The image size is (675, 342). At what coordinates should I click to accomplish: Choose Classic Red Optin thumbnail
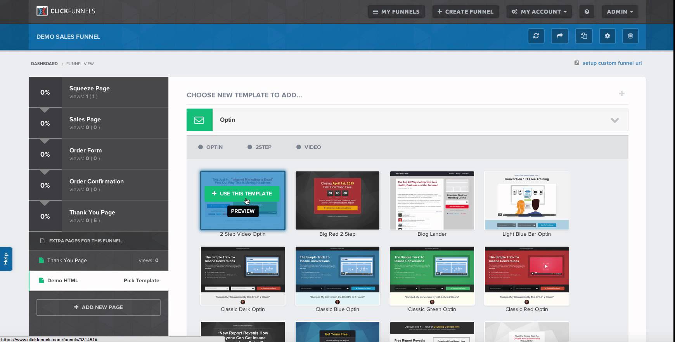click(x=527, y=276)
